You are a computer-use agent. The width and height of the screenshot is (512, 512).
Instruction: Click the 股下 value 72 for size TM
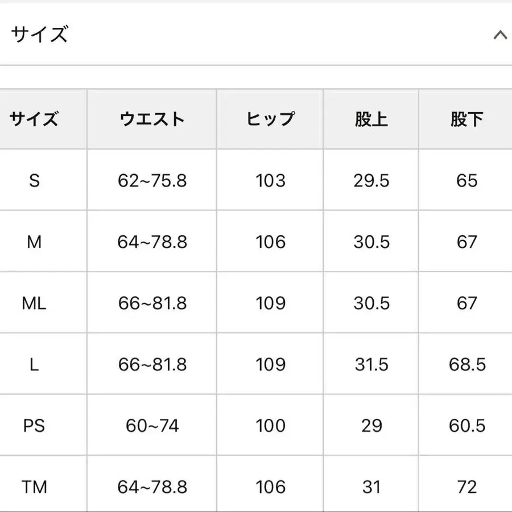tap(466, 486)
